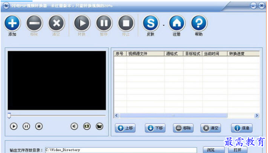Click the preview seek slider handle
The image size is (268, 153).
pyautogui.click(x=9, y=115)
